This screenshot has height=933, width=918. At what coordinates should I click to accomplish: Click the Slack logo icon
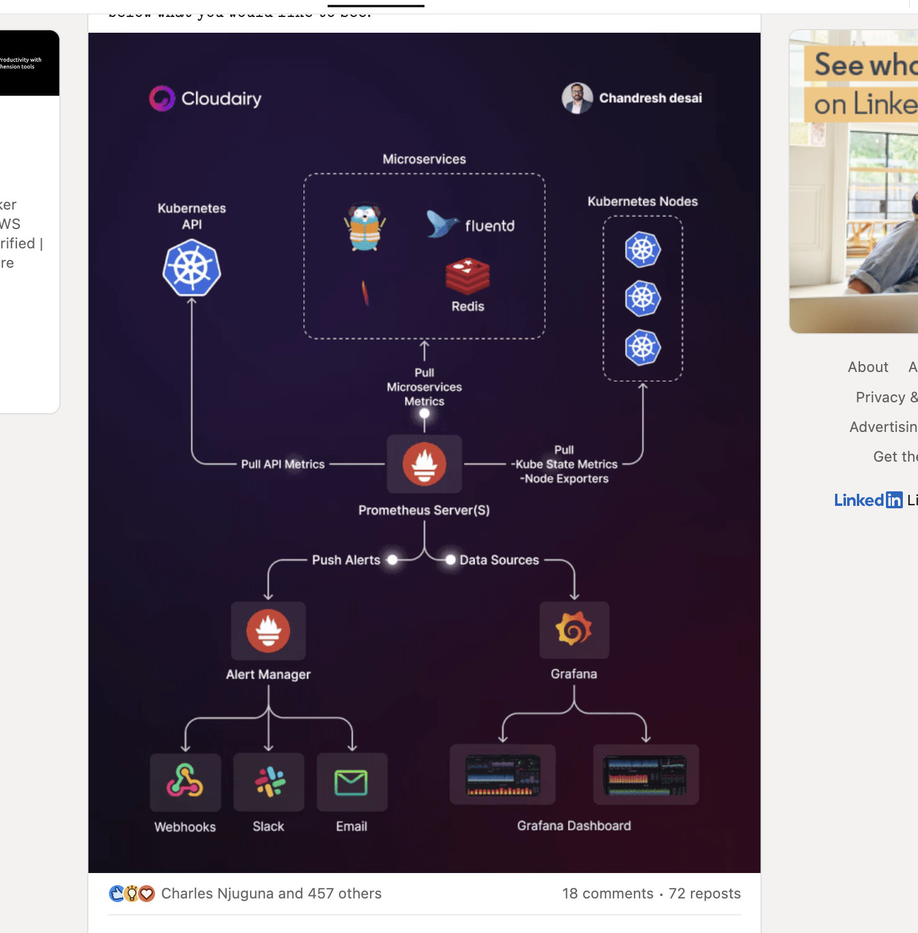(269, 782)
